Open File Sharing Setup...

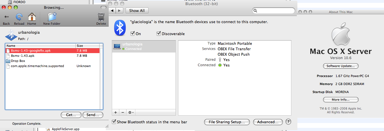tap(227, 122)
